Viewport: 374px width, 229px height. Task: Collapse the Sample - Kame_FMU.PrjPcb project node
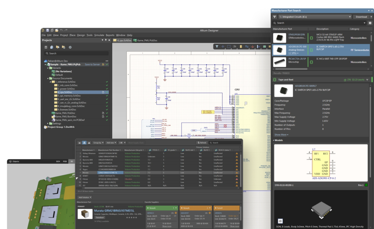click(45, 64)
